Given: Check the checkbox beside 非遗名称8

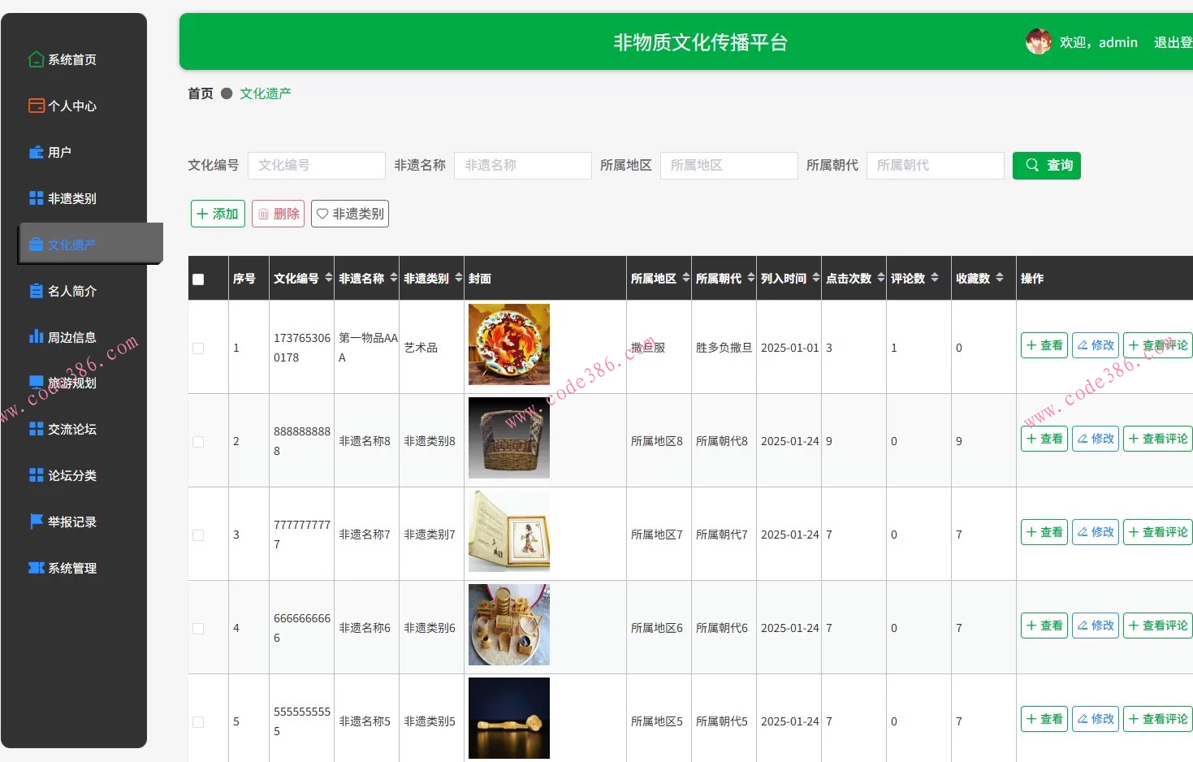Looking at the screenshot, I should [197, 441].
